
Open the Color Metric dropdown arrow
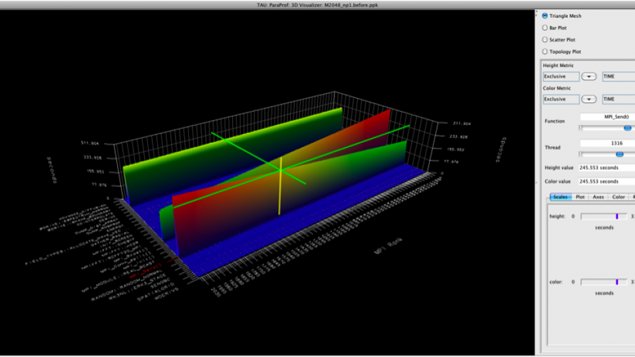coord(590,99)
